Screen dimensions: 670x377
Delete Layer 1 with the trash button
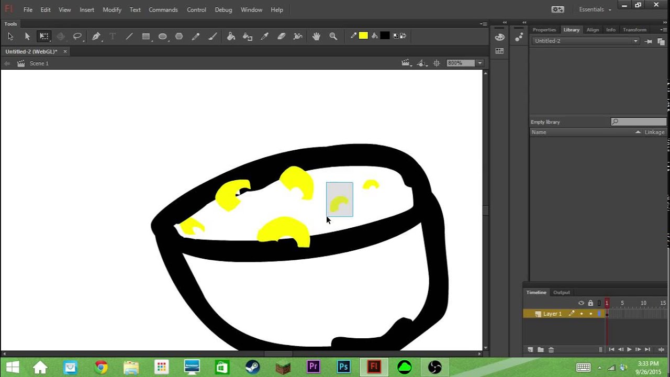point(551,349)
